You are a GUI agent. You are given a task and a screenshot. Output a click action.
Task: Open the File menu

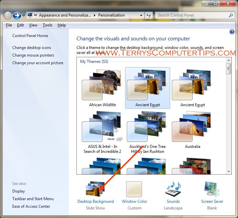click(9, 25)
